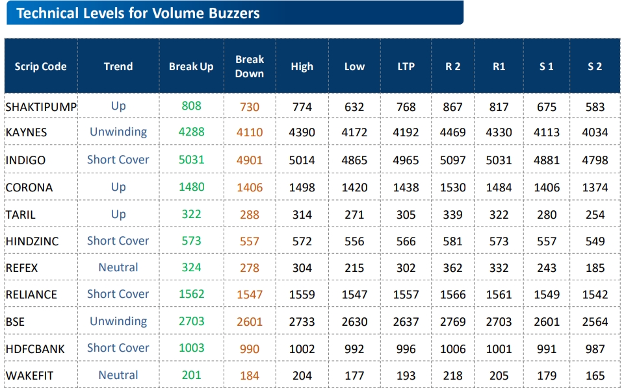Click the High column header
This screenshot has width=626, height=390.
click(302, 66)
